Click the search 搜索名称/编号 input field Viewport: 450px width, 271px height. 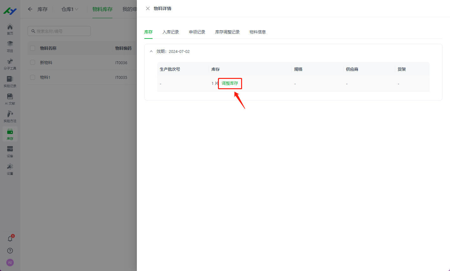(59, 31)
